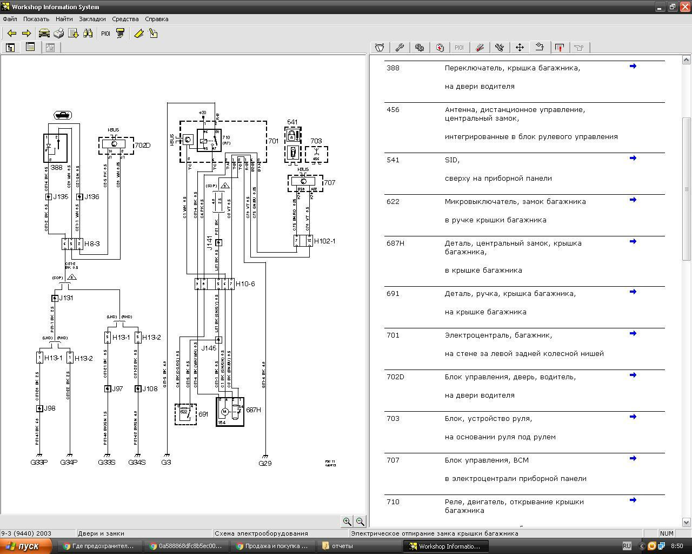692x554 pixels.
Task: Switch to the greyed image view tab
Action: [50, 48]
